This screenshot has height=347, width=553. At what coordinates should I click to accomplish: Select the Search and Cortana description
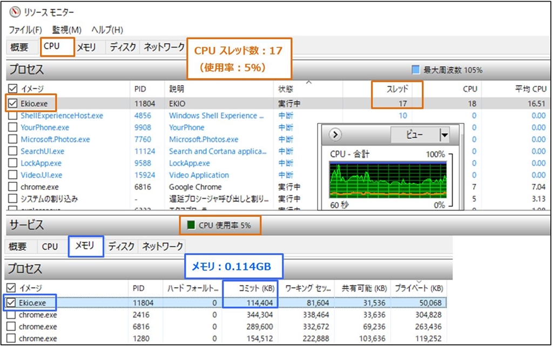point(218,151)
